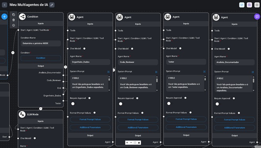Screen dimensions: 261x148
Task: Click the Condition node branching icon
Action: coord(22,17)
